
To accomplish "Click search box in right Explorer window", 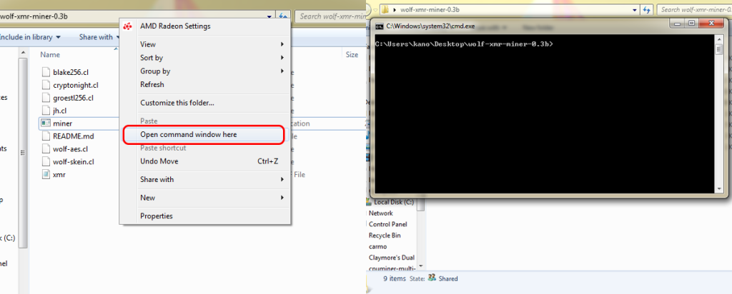I will tap(694, 9).
